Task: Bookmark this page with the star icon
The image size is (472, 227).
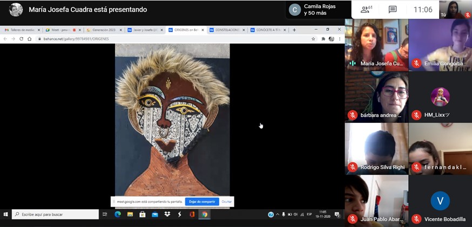Action: click(313, 39)
